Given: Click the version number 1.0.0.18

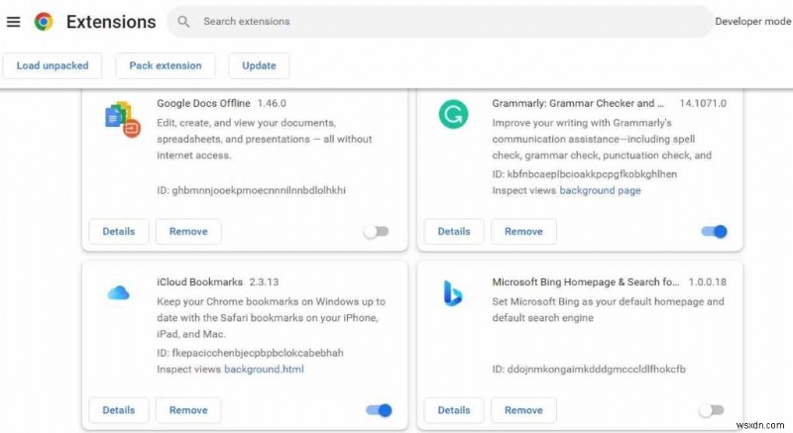Looking at the screenshot, I should click(x=708, y=282).
